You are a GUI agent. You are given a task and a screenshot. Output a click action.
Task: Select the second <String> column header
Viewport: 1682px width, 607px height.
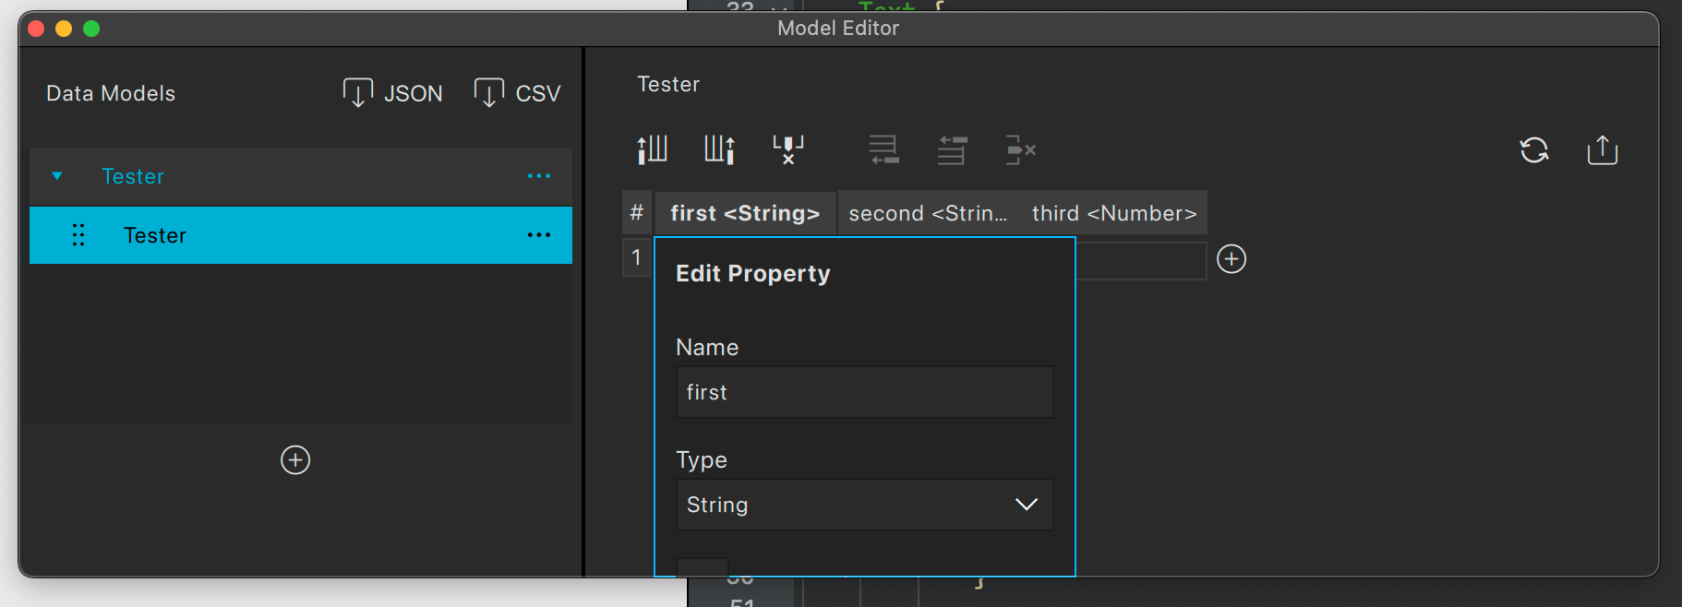click(928, 213)
